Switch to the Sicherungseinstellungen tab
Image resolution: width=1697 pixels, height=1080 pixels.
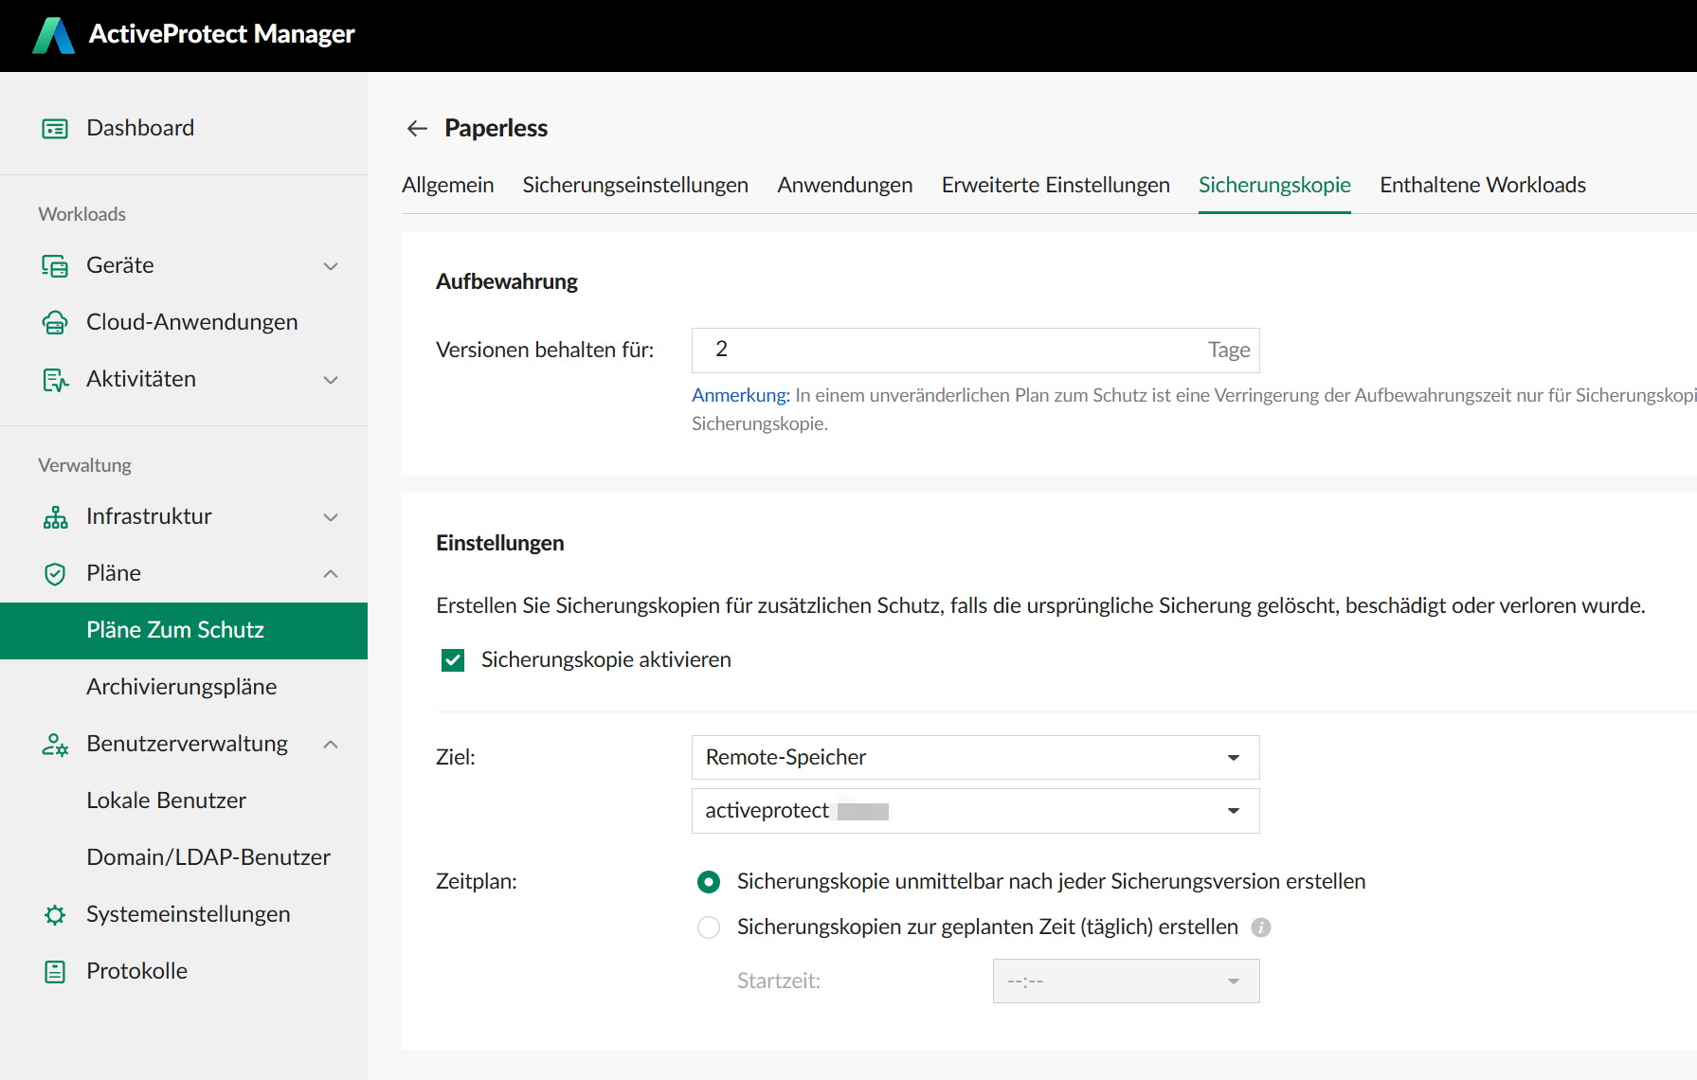[x=635, y=186]
